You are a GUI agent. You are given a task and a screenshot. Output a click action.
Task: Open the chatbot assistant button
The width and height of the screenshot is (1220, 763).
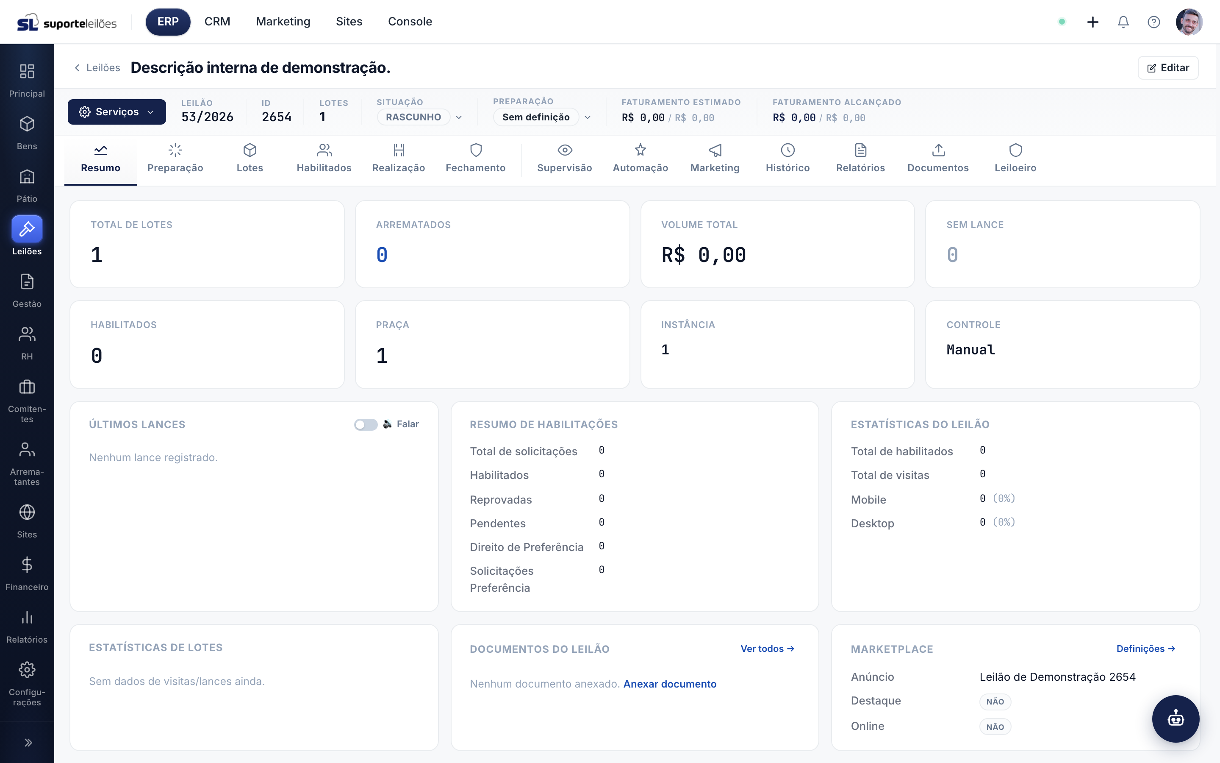click(1175, 718)
